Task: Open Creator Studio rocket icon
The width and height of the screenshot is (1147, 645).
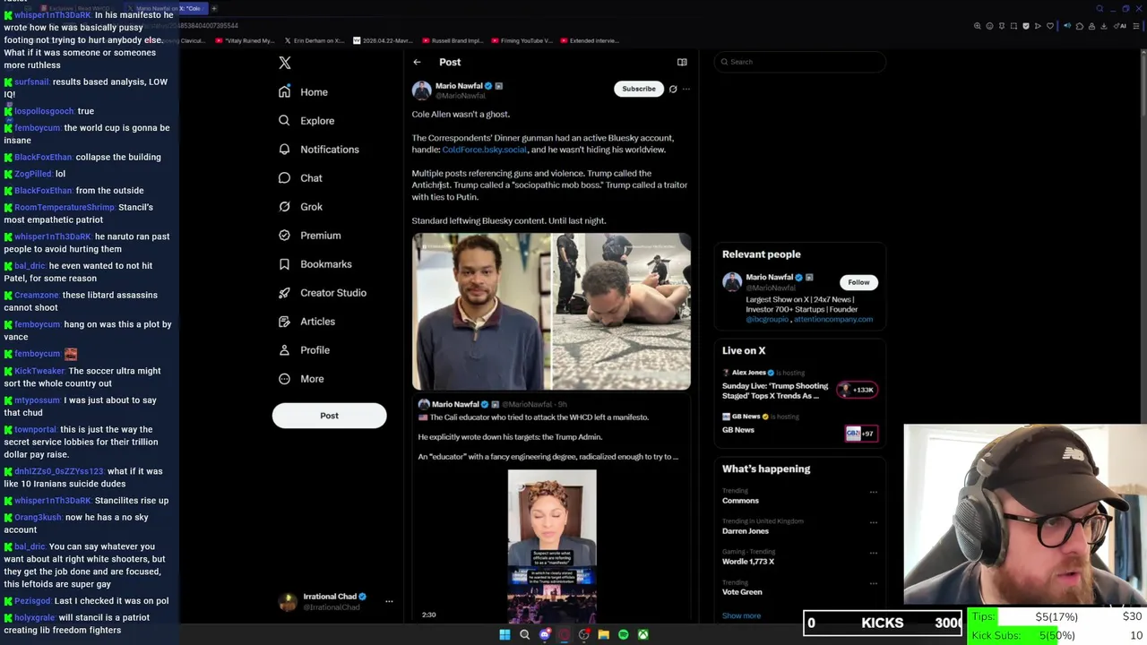Action: [x=284, y=293]
